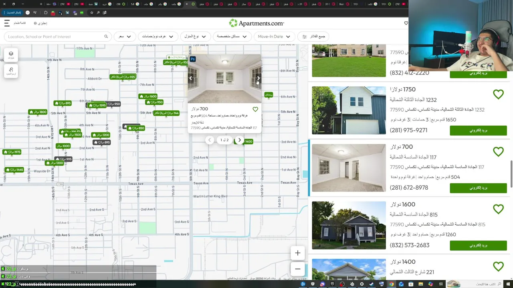Image resolution: width=513 pixels, height=288 pixels.
Task: Go to next listing in popup pager
Action: [x=239, y=140]
